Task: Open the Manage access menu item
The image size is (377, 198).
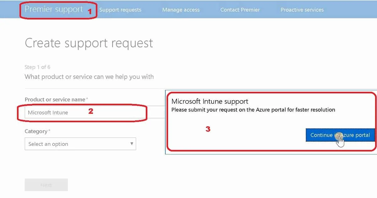Action: pos(181,10)
